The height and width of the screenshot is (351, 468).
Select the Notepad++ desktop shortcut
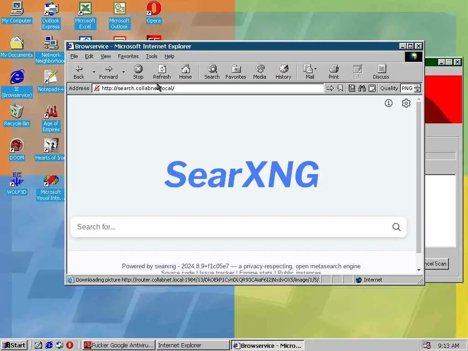(51, 81)
